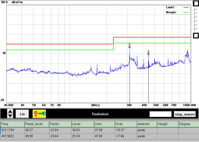Click the Degree column header
The height and width of the screenshot is (142, 199).
(x=189, y=124)
